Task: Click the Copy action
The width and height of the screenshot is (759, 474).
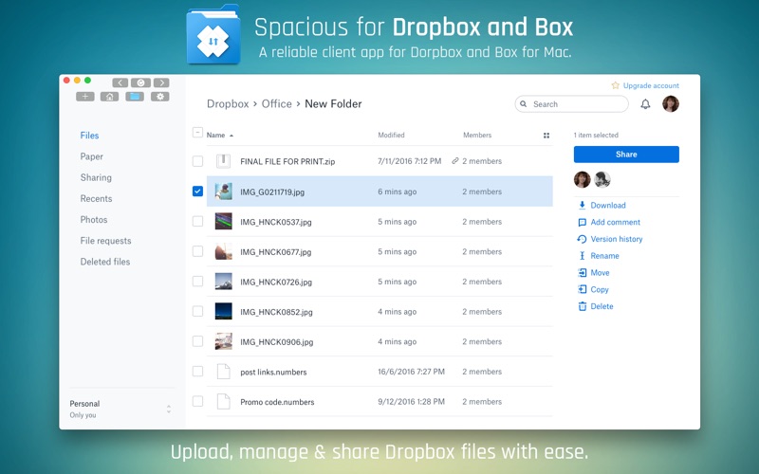Action: [x=593, y=289]
